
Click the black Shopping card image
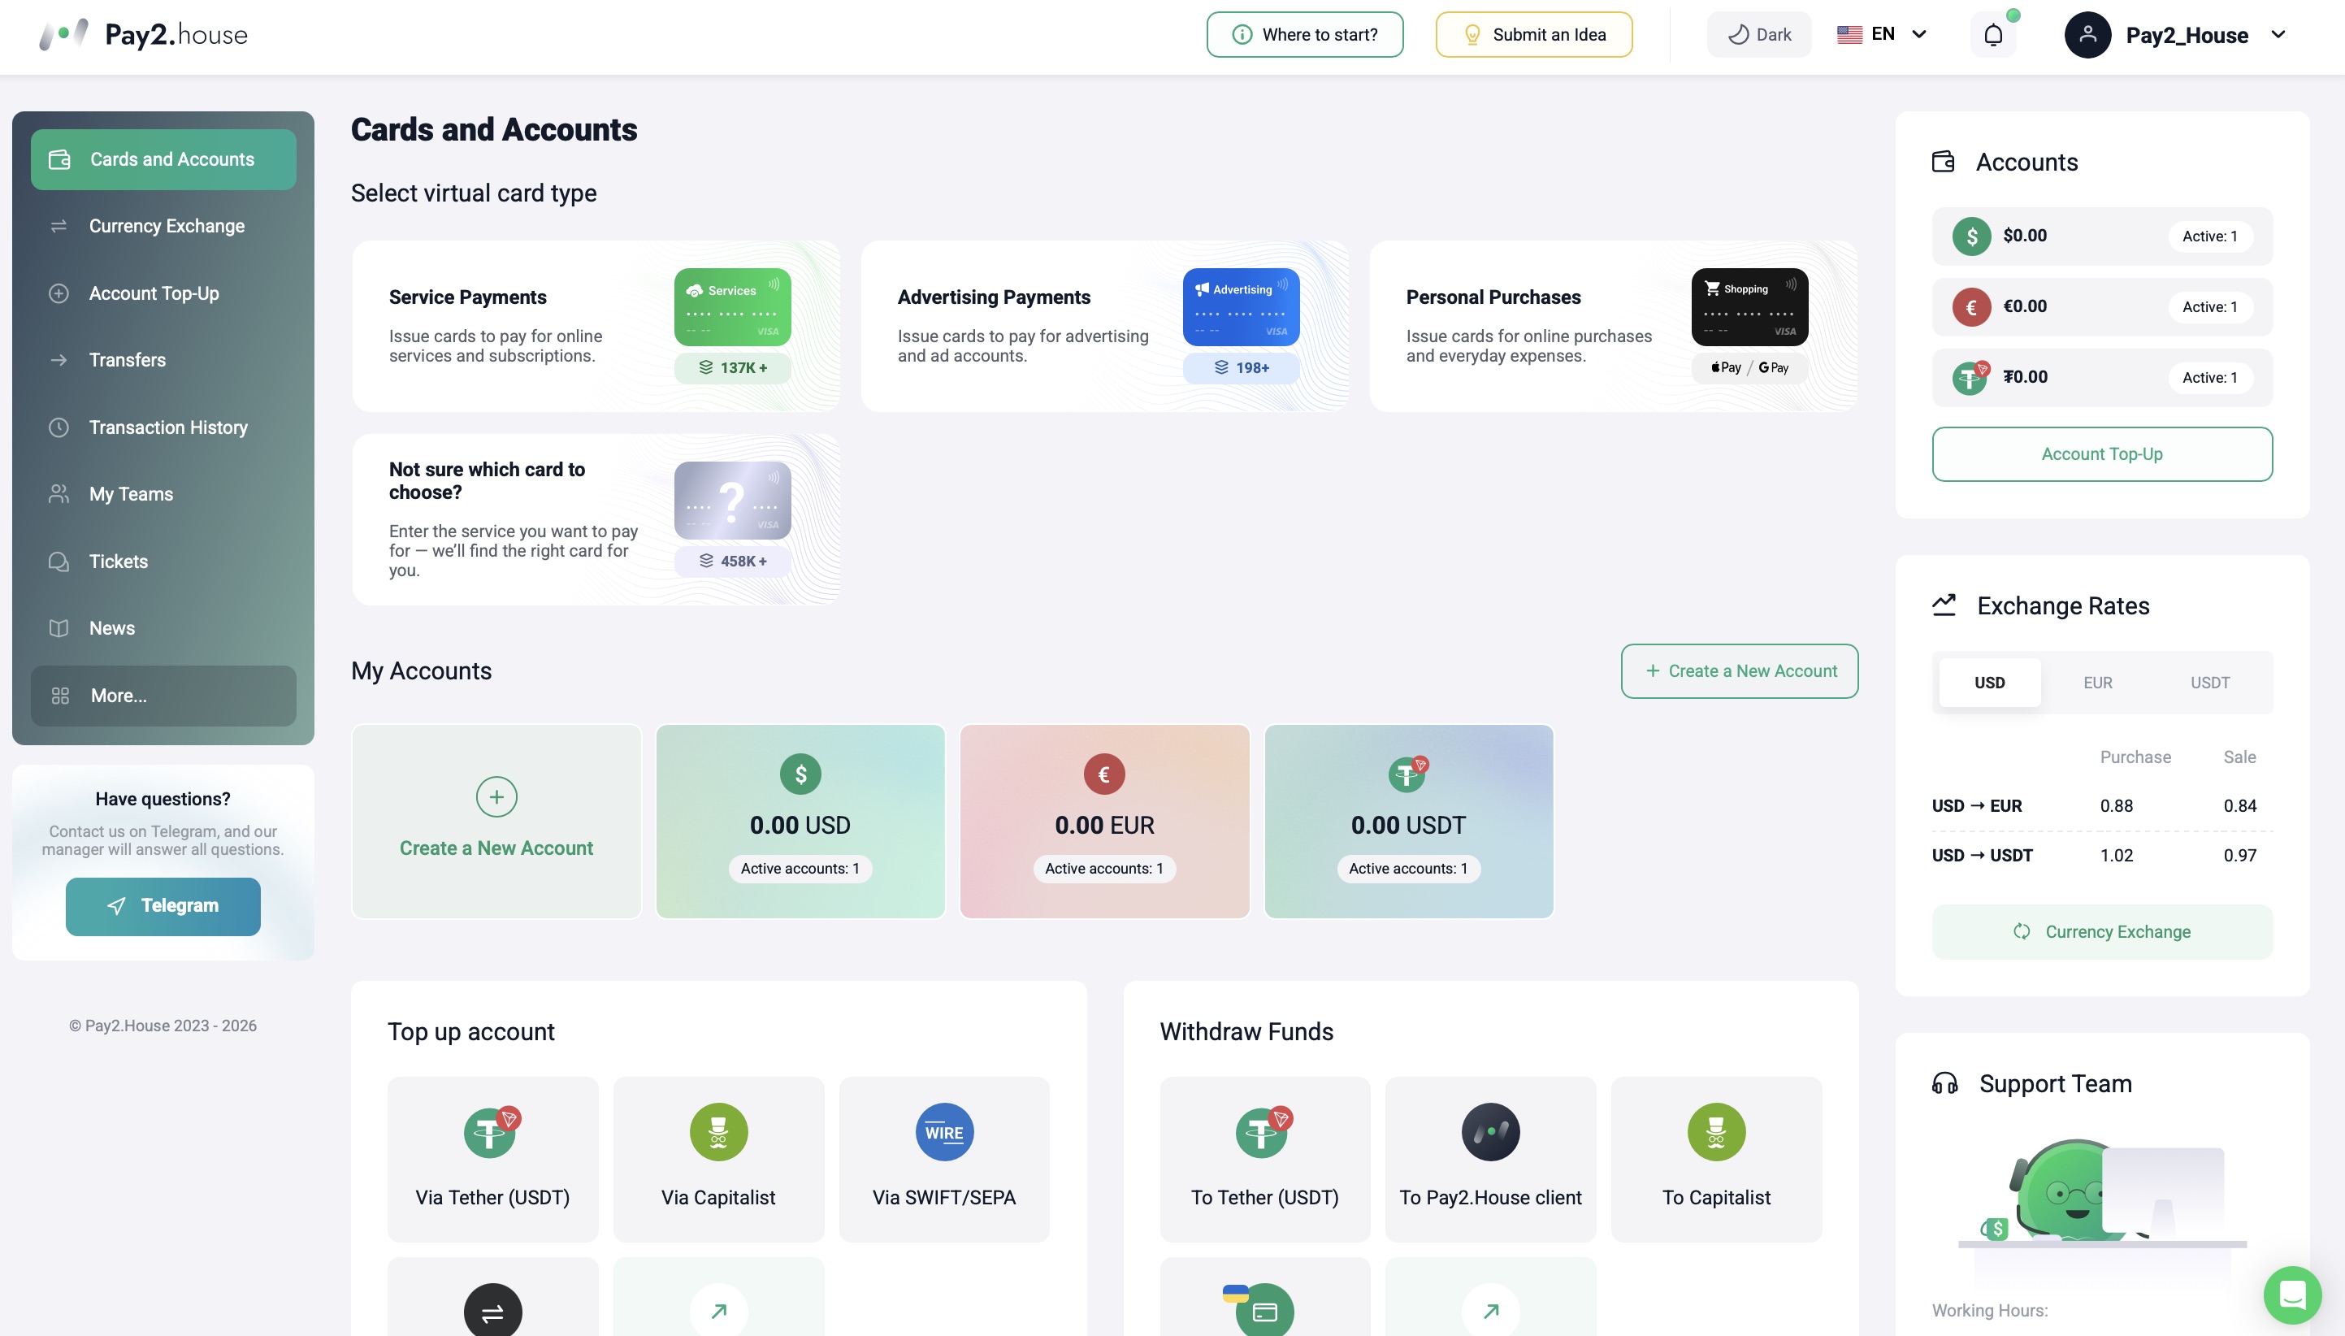click(x=1749, y=306)
